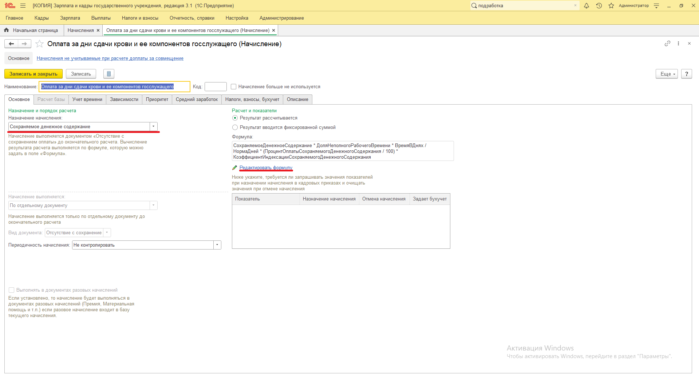699x377 pixels.
Task: Switch to the Учет времени tab
Action: coord(87,100)
